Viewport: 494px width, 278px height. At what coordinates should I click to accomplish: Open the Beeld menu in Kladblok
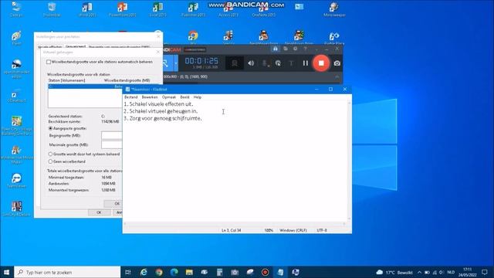(184, 97)
